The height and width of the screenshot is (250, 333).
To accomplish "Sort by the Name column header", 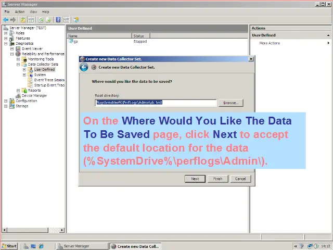I will click(x=99, y=36).
